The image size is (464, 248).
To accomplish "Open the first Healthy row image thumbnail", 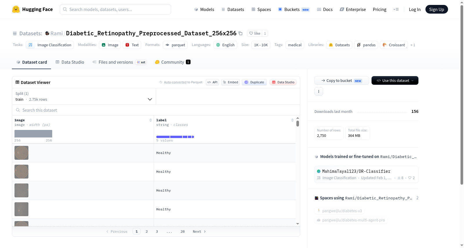I will coord(21,153).
